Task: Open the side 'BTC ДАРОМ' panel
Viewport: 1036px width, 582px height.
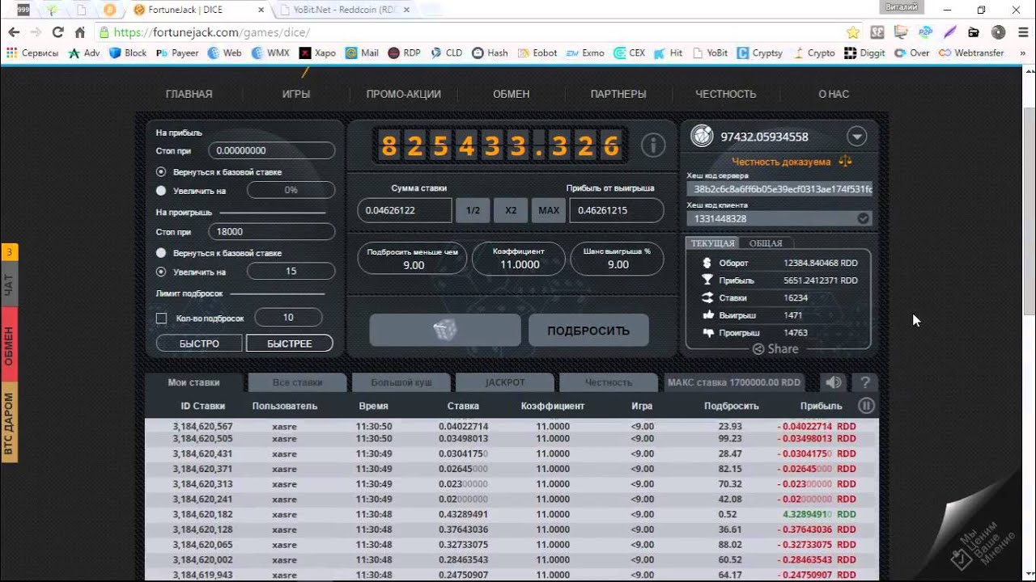Action: click(x=9, y=424)
